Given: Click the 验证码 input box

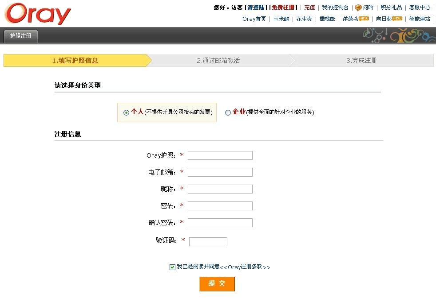Looking at the screenshot, I should coord(208,242).
